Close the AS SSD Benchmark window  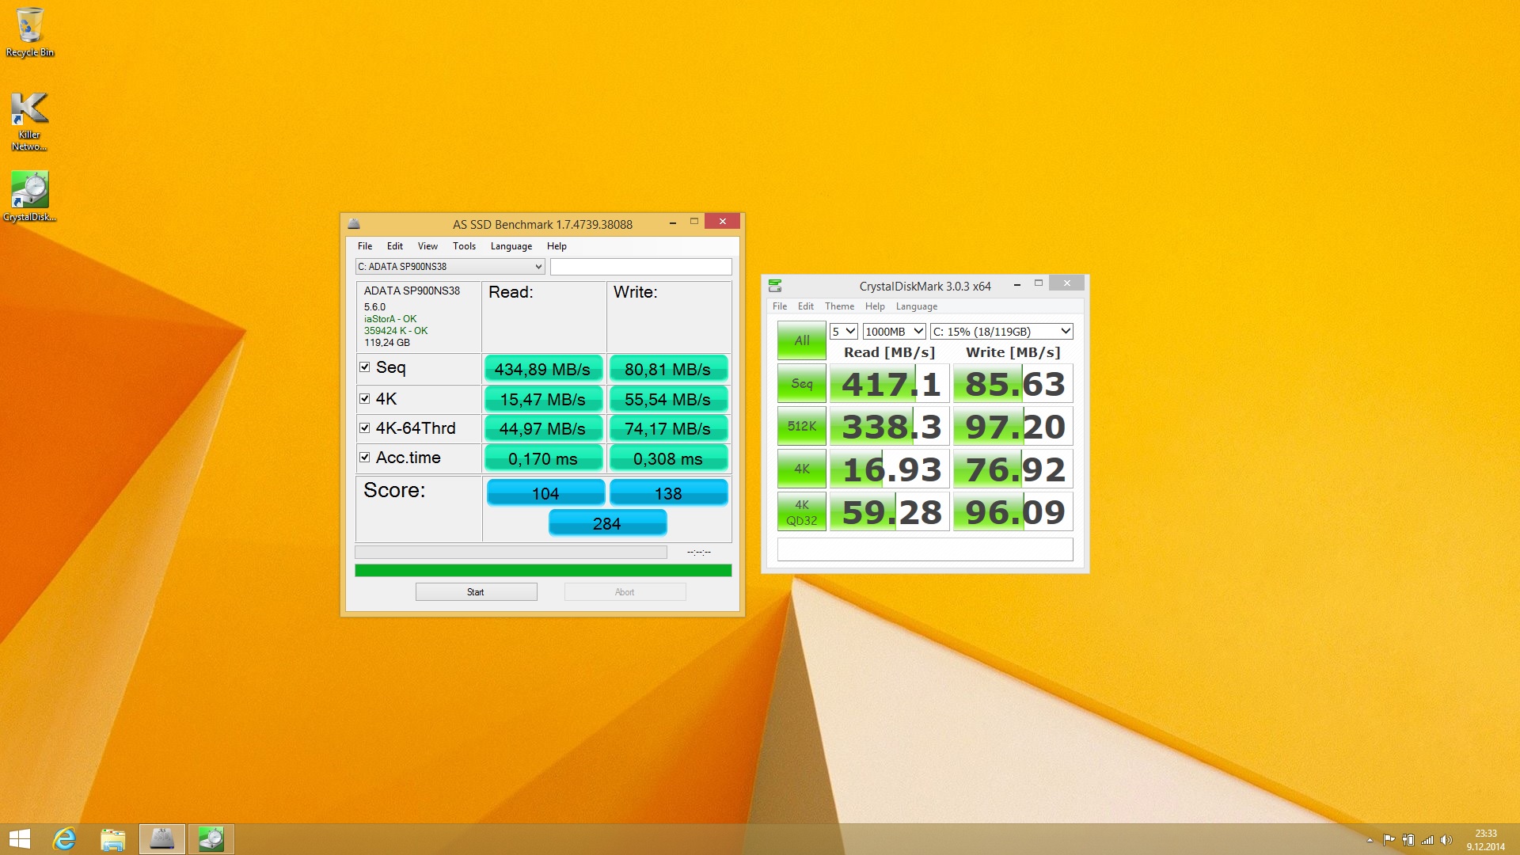[722, 222]
